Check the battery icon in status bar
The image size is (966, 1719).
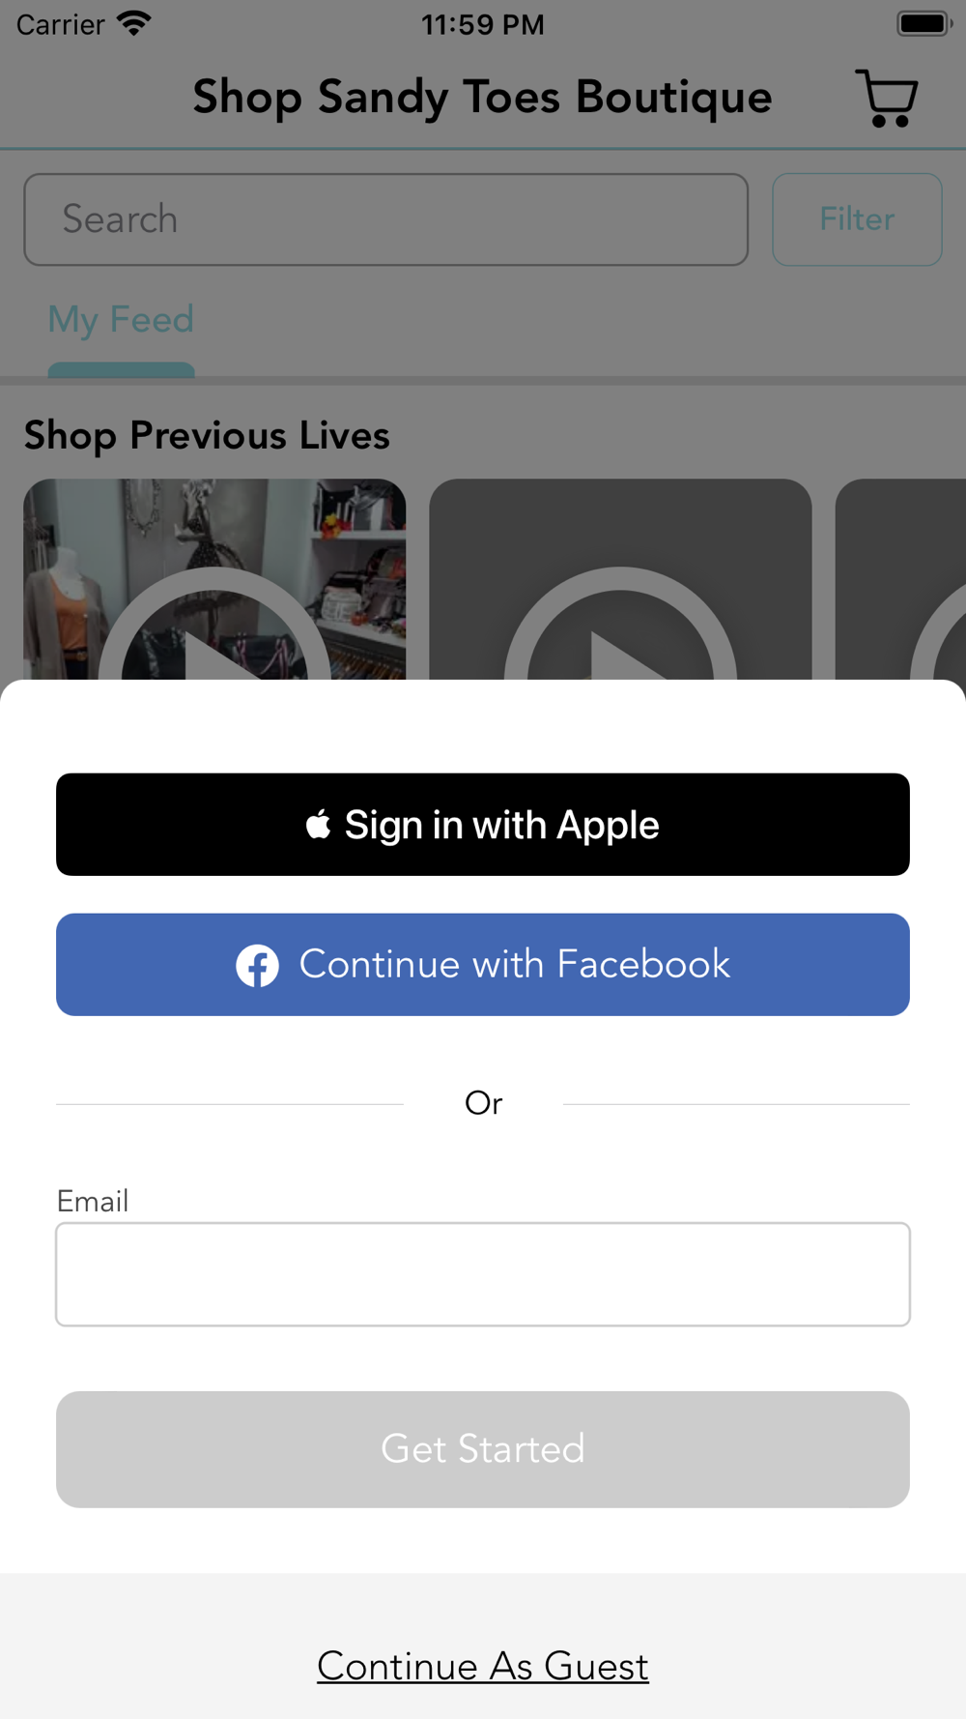tap(923, 23)
